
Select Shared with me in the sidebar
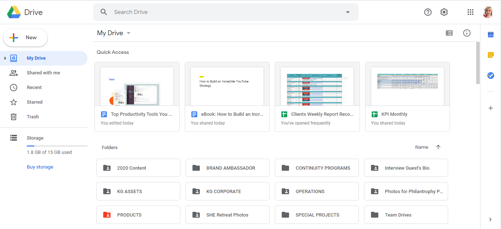[x=43, y=73]
